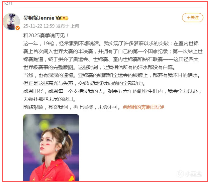Click the 发布于 上海 location text
208x182 pixels.
(x=68, y=26)
